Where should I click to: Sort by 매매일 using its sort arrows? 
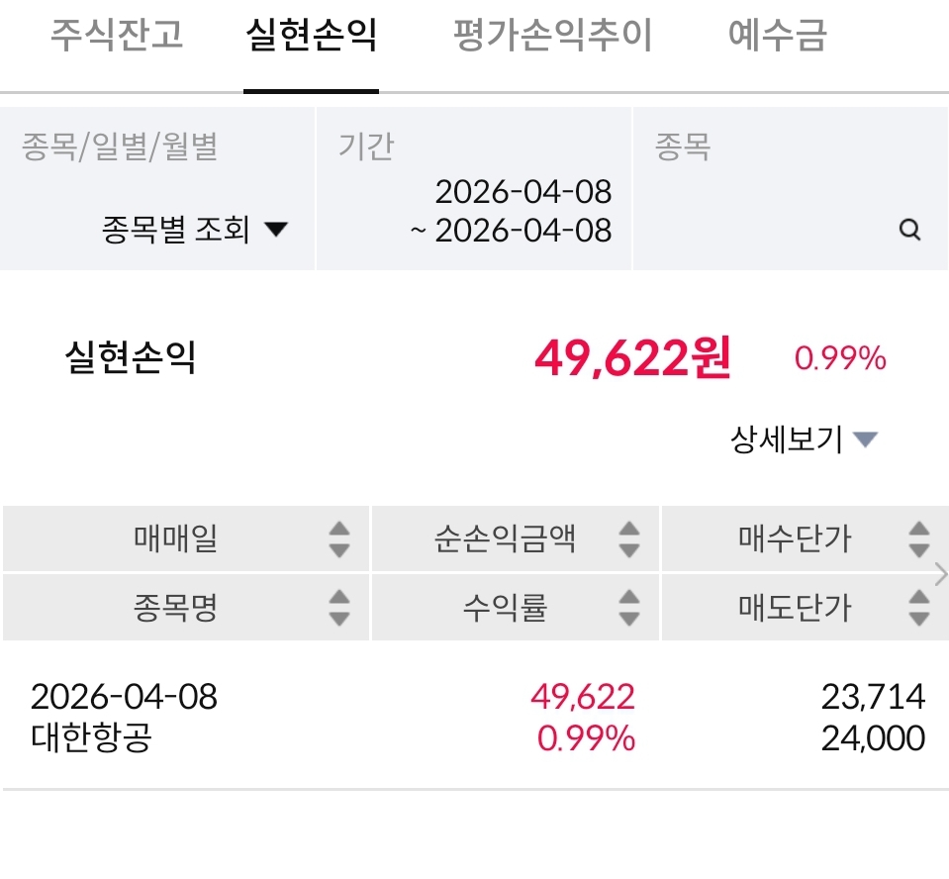pos(339,539)
